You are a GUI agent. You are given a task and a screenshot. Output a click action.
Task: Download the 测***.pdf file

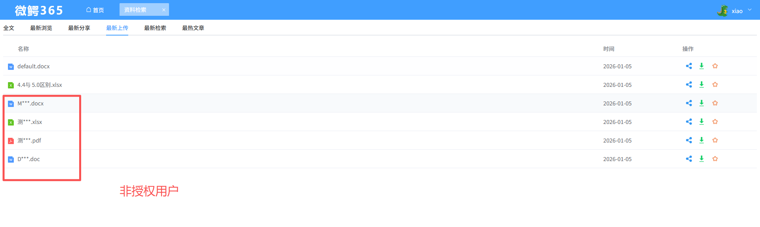coord(701,140)
